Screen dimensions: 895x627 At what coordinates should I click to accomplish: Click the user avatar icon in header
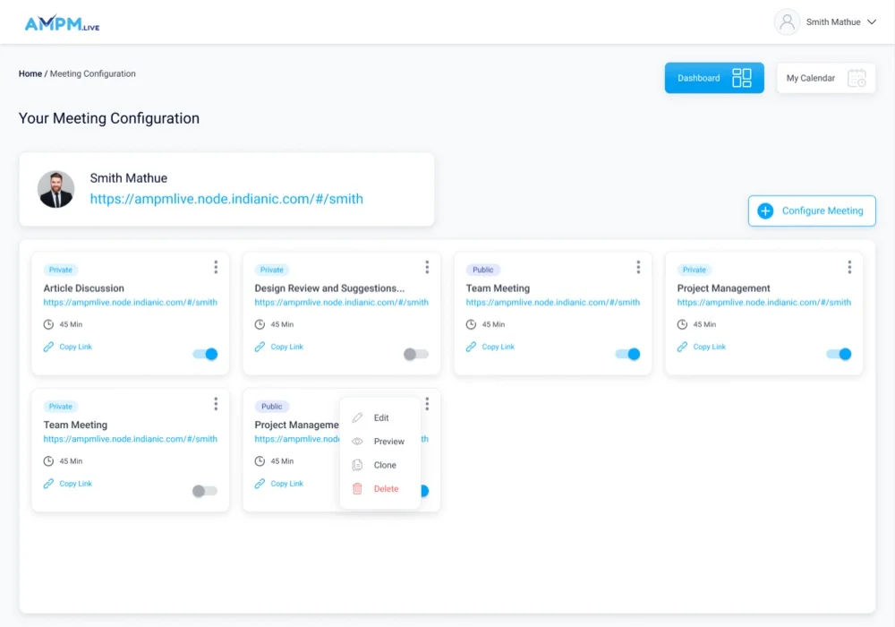click(x=787, y=22)
